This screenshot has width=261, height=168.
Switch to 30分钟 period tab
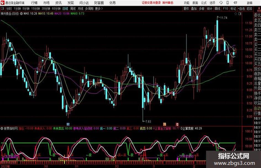click(46, 9)
